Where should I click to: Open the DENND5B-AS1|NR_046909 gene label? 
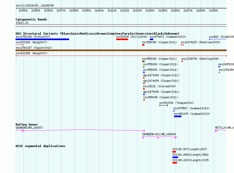point(159,134)
